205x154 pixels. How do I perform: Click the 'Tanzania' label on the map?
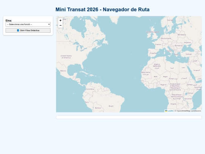188,99
